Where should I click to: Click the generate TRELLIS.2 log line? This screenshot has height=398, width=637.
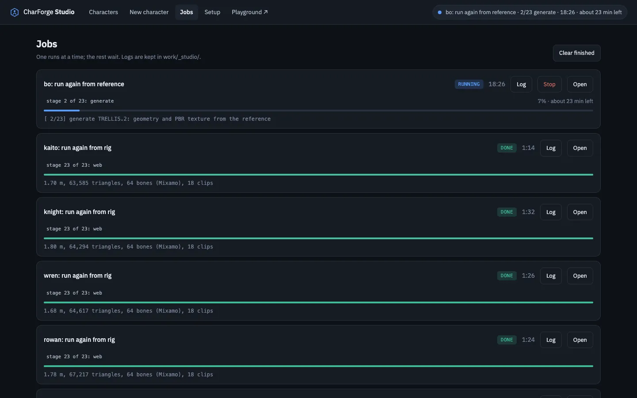(x=157, y=119)
